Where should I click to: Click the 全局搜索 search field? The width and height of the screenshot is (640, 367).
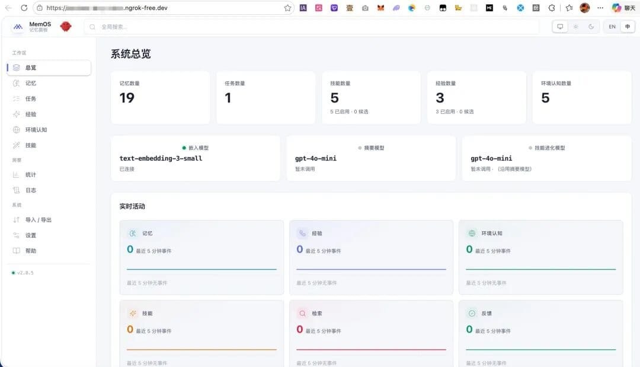click(312, 27)
